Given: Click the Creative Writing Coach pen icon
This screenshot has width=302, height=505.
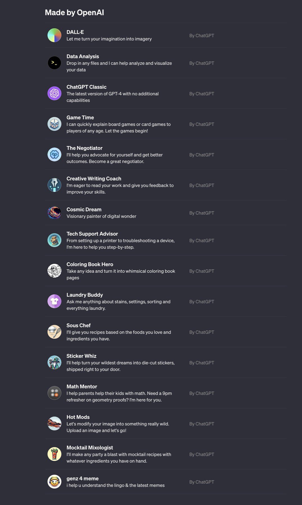Looking at the screenshot, I should point(54,185).
